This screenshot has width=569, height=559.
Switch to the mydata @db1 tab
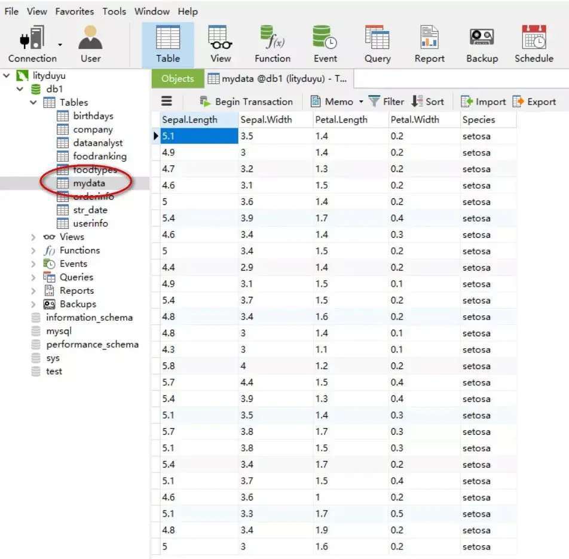(279, 78)
